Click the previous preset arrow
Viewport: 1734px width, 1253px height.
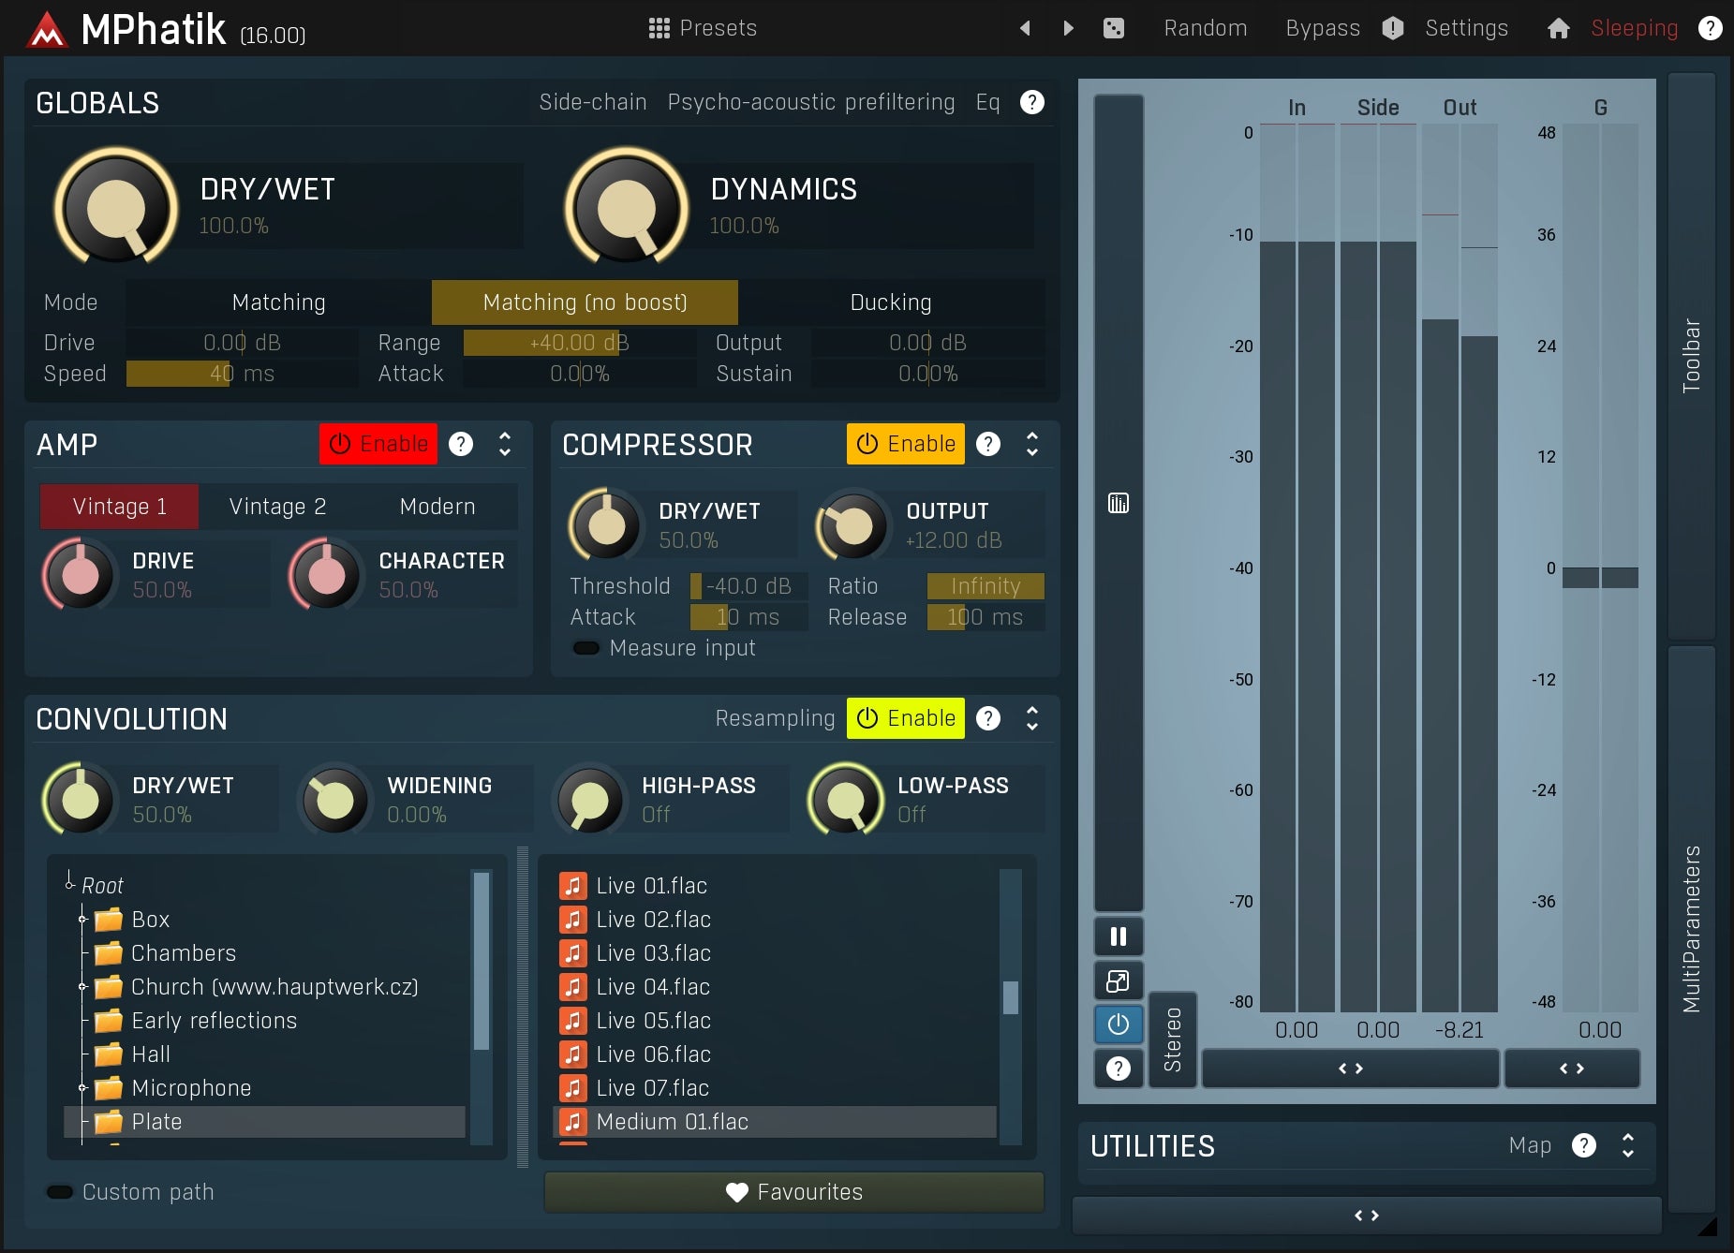point(1025,28)
